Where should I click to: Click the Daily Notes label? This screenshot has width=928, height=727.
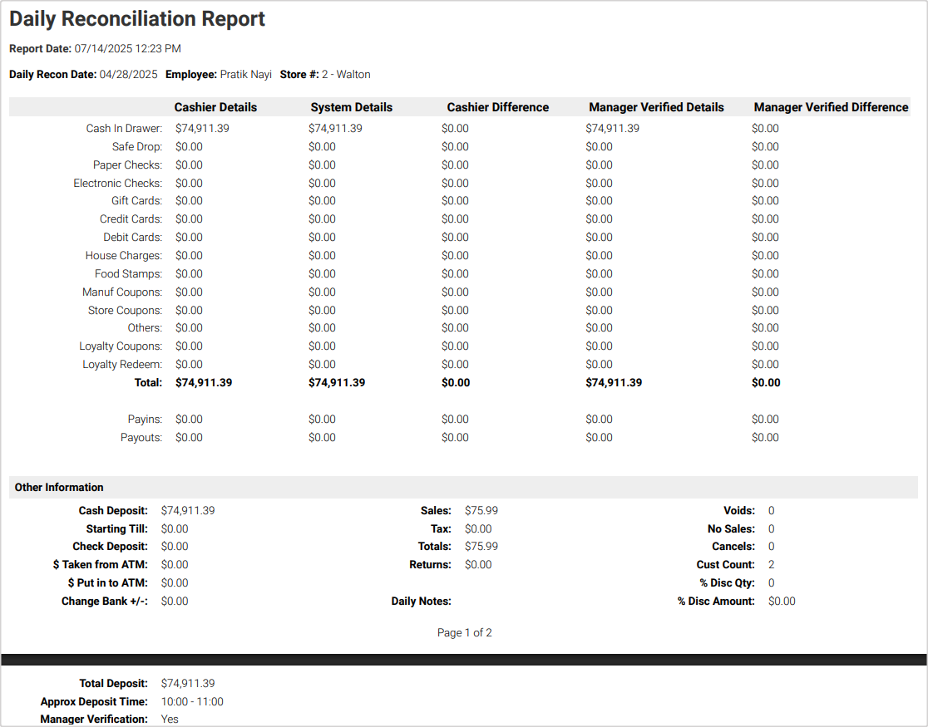point(421,602)
